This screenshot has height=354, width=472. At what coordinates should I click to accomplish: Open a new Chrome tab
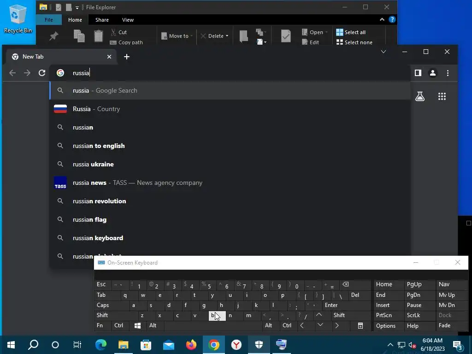127,57
